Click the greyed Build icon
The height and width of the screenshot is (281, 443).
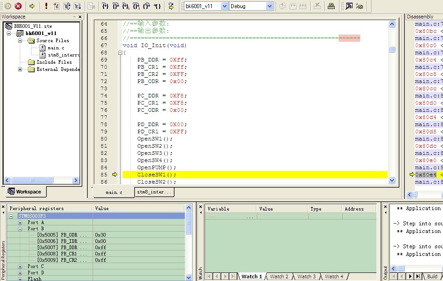[x=293, y=6]
